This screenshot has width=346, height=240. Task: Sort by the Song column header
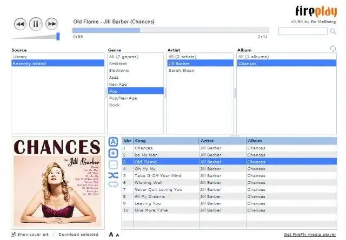tap(166, 141)
